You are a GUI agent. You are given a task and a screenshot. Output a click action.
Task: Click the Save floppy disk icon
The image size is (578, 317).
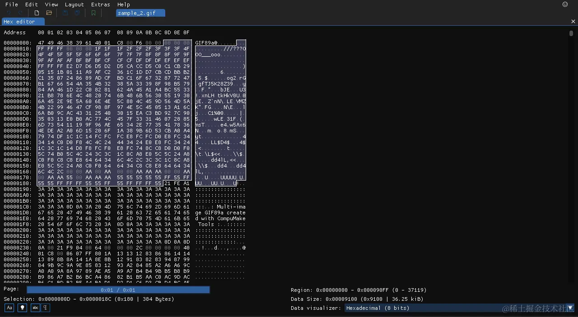coord(65,13)
